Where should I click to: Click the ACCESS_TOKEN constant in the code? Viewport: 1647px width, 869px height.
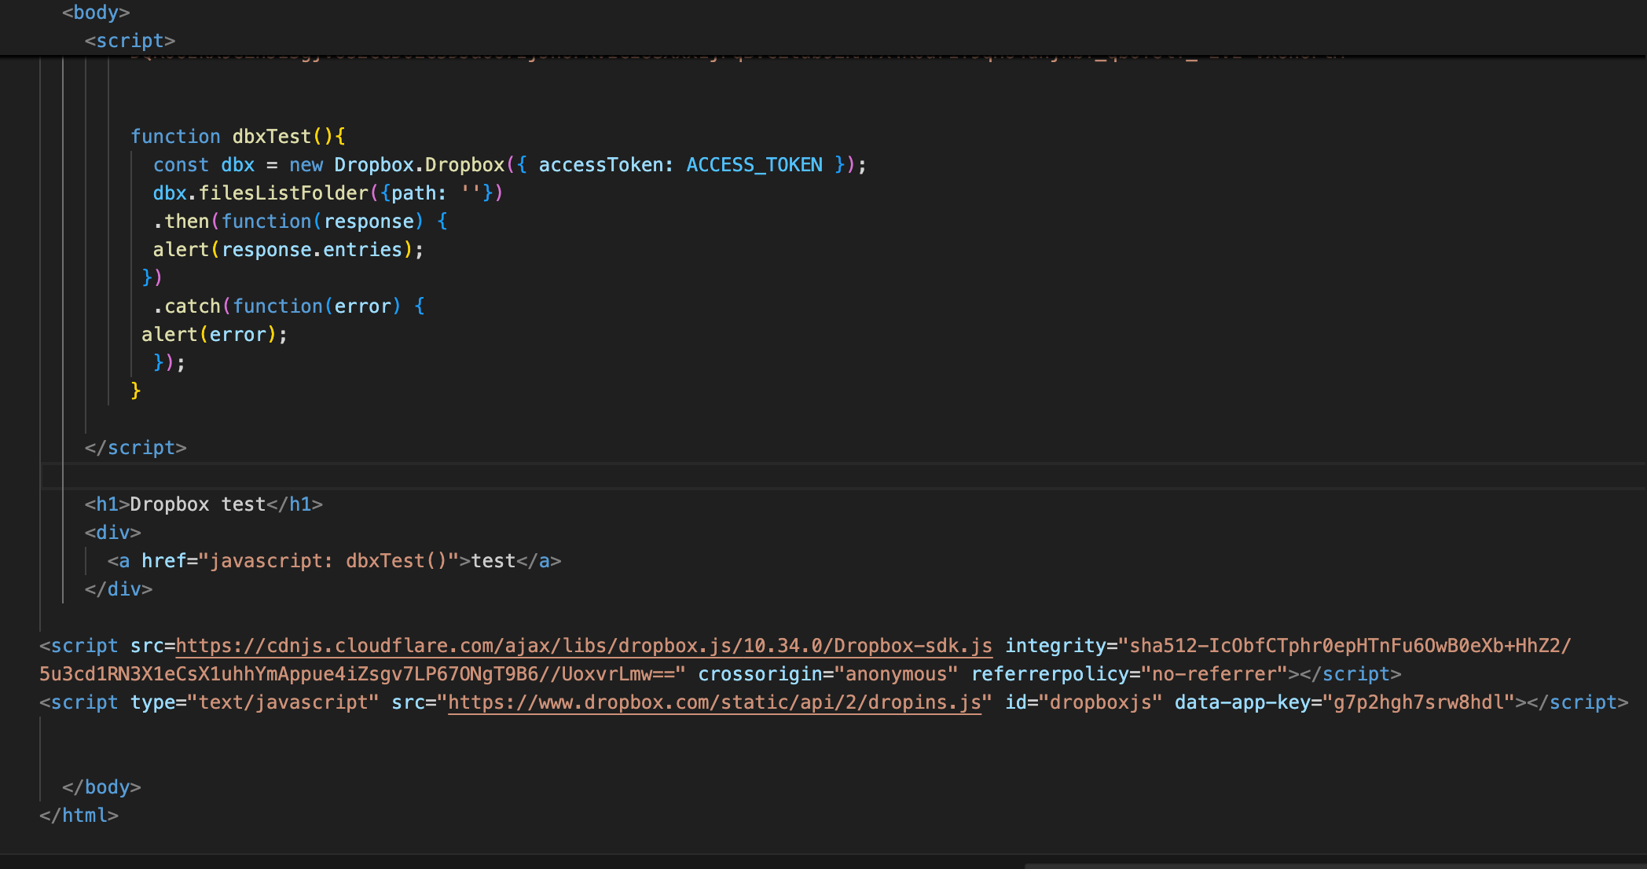[754, 165]
